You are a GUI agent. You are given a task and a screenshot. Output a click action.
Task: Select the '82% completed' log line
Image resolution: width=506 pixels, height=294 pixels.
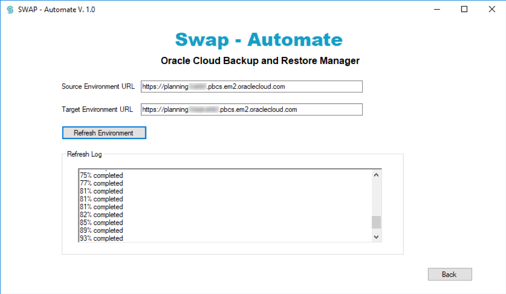click(x=101, y=215)
